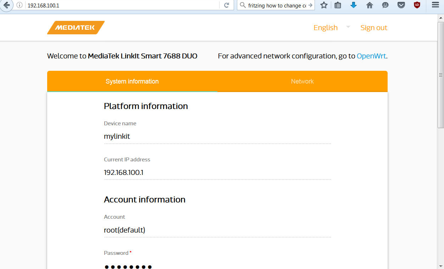Open the Pocket icon in toolbar

click(x=401, y=5)
